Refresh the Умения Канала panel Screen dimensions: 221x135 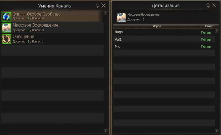point(98,5)
